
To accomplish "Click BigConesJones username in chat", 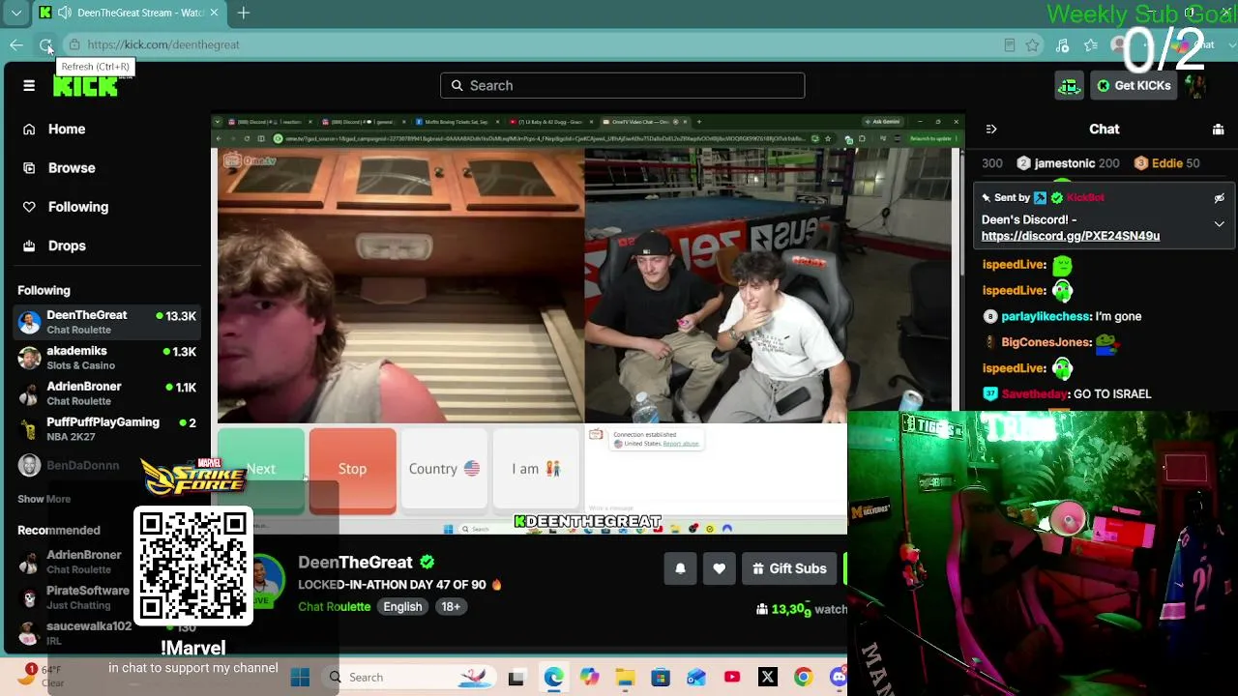I will 1046,342.
